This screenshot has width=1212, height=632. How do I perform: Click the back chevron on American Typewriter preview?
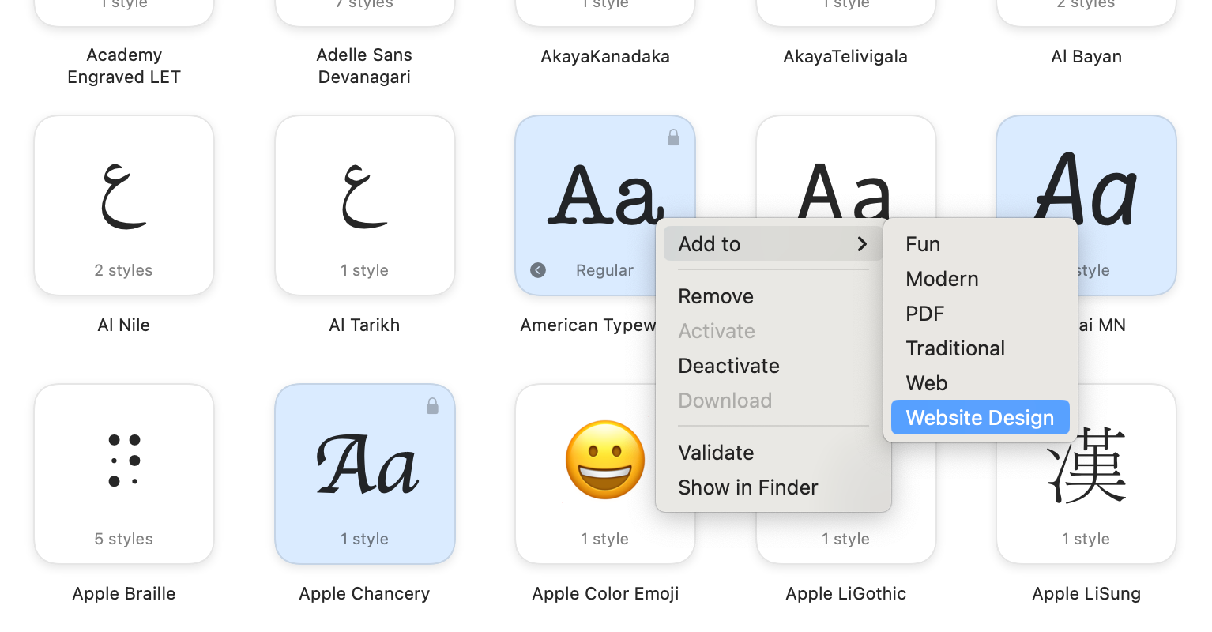coord(538,270)
